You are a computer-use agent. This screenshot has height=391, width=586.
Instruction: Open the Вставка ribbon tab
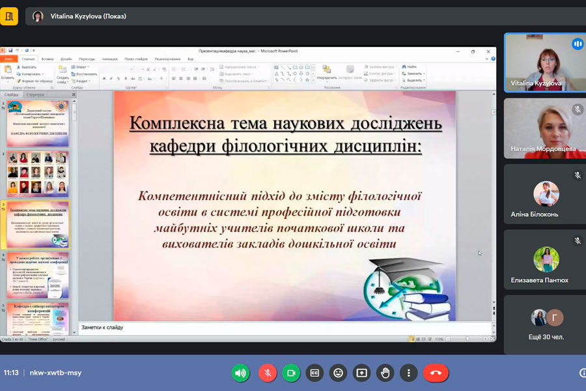[x=48, y=59]
